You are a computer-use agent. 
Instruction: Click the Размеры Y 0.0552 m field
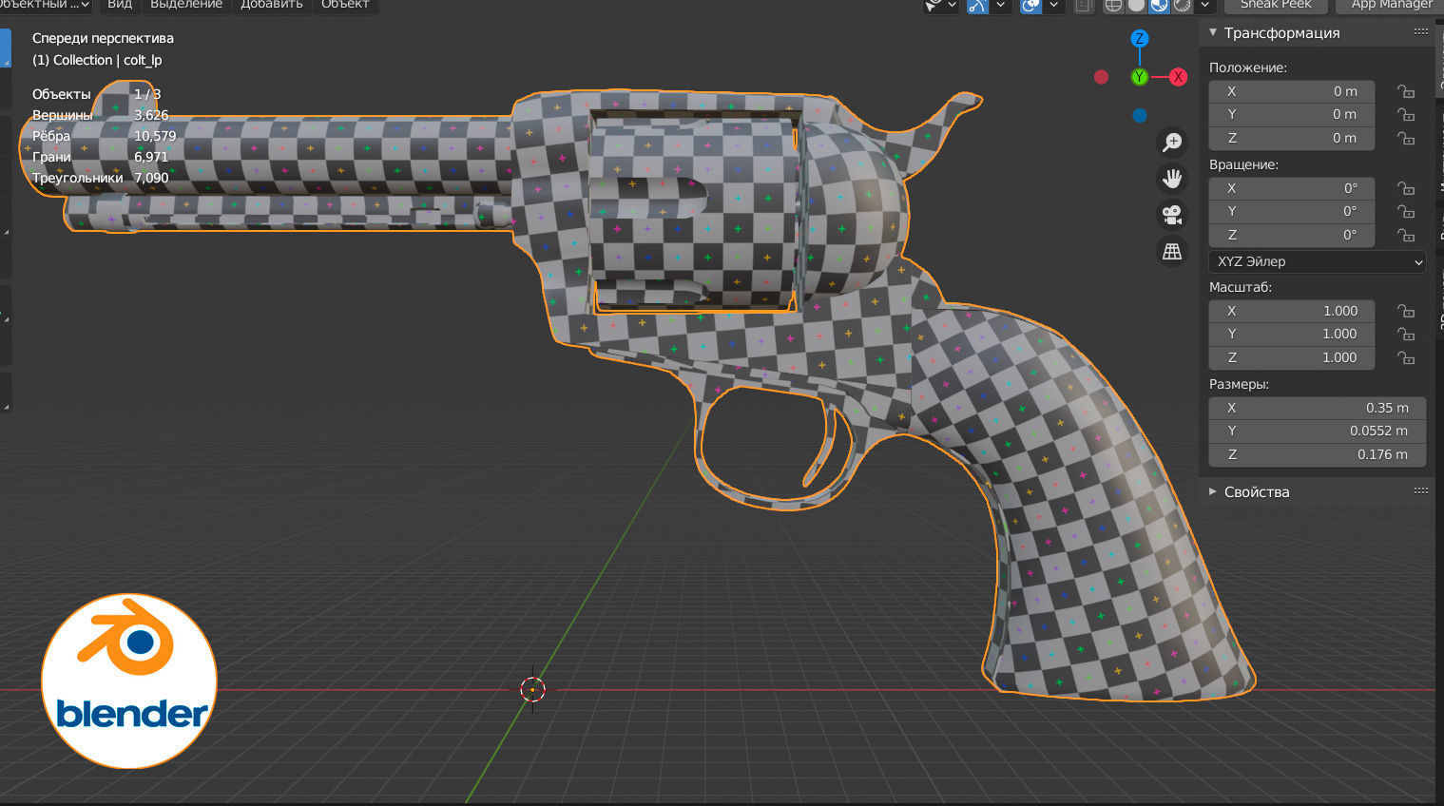pos(1317,431)
